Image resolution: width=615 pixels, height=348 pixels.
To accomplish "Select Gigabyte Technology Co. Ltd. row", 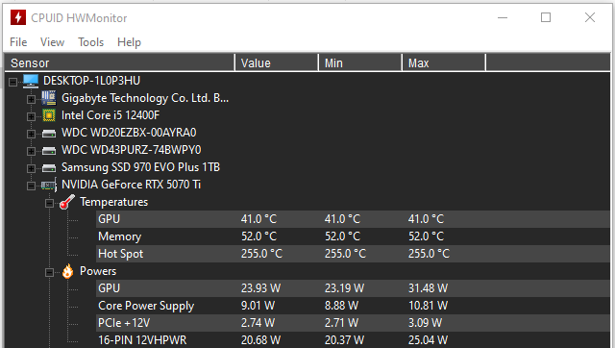I will (x=145, y=98).
